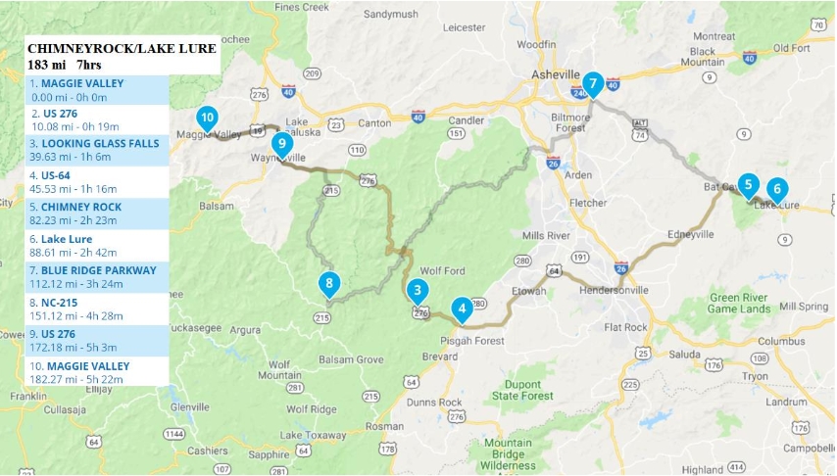Click the Hendersonville label on the map
837x476 pixels.
click(x=614, y=290)
